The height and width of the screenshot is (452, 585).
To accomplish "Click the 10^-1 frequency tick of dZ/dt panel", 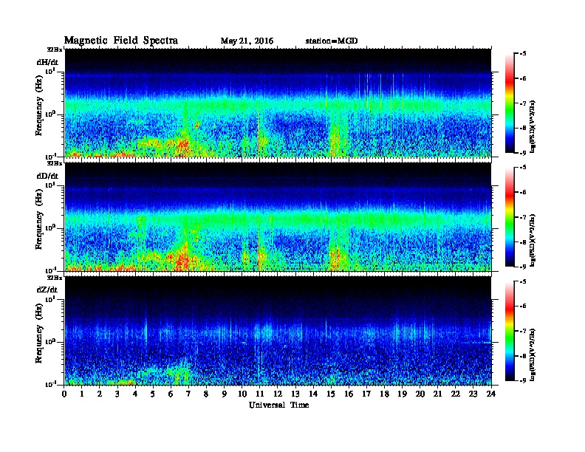I will tap(50, 384).
